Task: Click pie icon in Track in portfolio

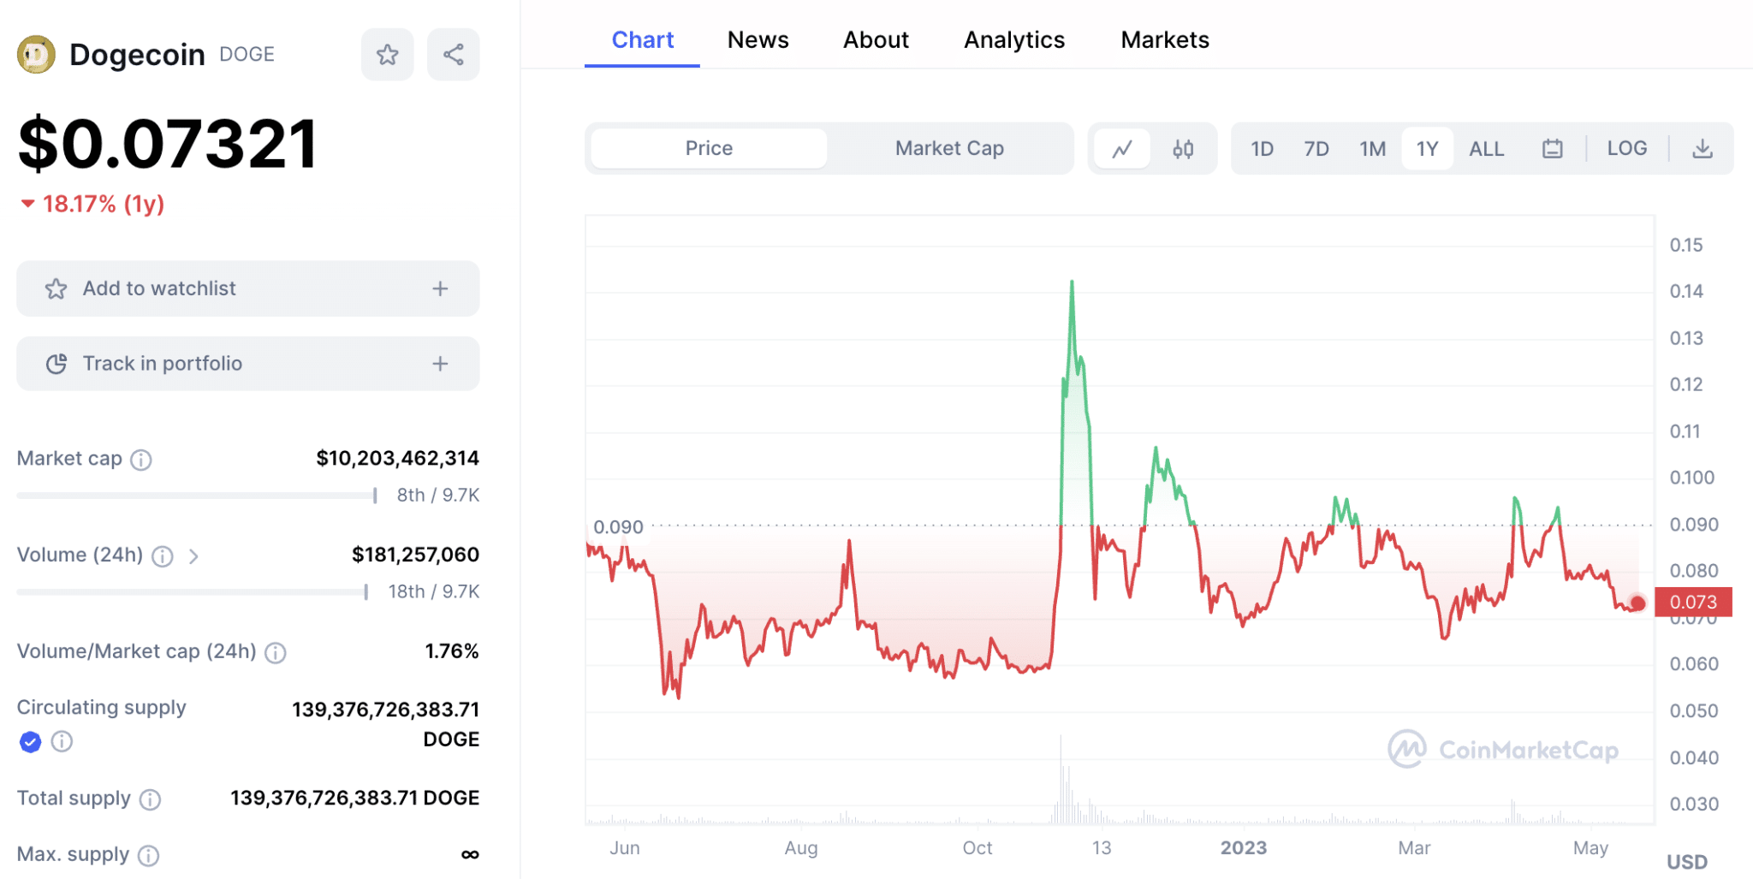Action: click(x=56, y=364)
